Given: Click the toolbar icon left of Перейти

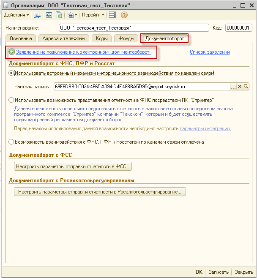Looking at the screenshot, I should (x=71, y=15).
